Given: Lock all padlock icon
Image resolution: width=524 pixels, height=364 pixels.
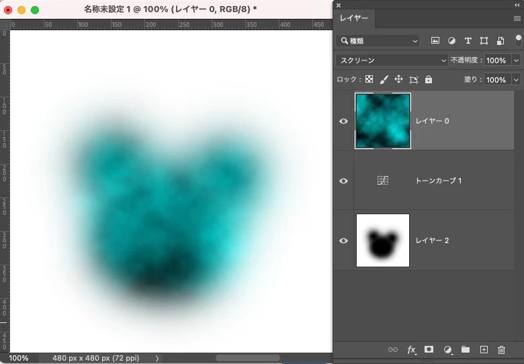Looking at the screenshot, I should pyautogui.click(x=429, y=79).
